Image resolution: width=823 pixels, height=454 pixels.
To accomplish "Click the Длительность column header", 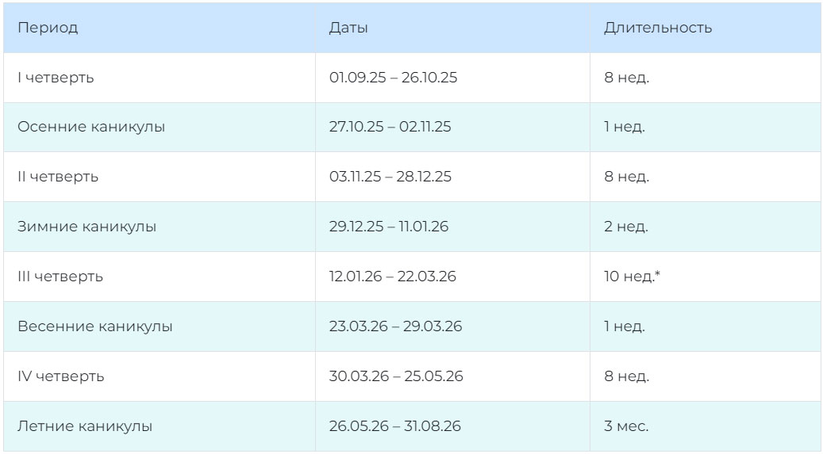I will [657, 28].
